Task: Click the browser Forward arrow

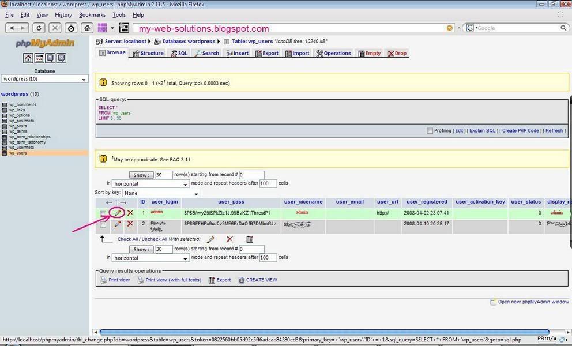Action: coord(22,28)
